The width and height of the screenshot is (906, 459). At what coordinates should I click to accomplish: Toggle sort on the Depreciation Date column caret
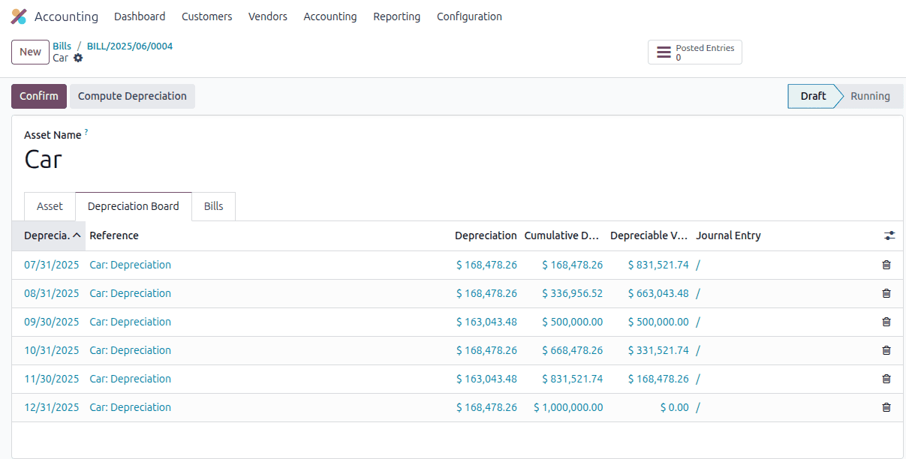[x=75, y=235]
